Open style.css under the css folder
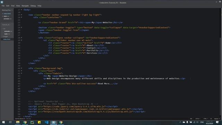222x125 pixels. (x=7, y=34)
